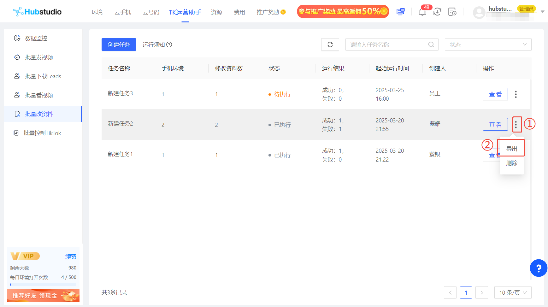Image resolution: width=548 pixels, height=307 pixels.
Task: Click the blue floating help button
Action: click(539, 268)
